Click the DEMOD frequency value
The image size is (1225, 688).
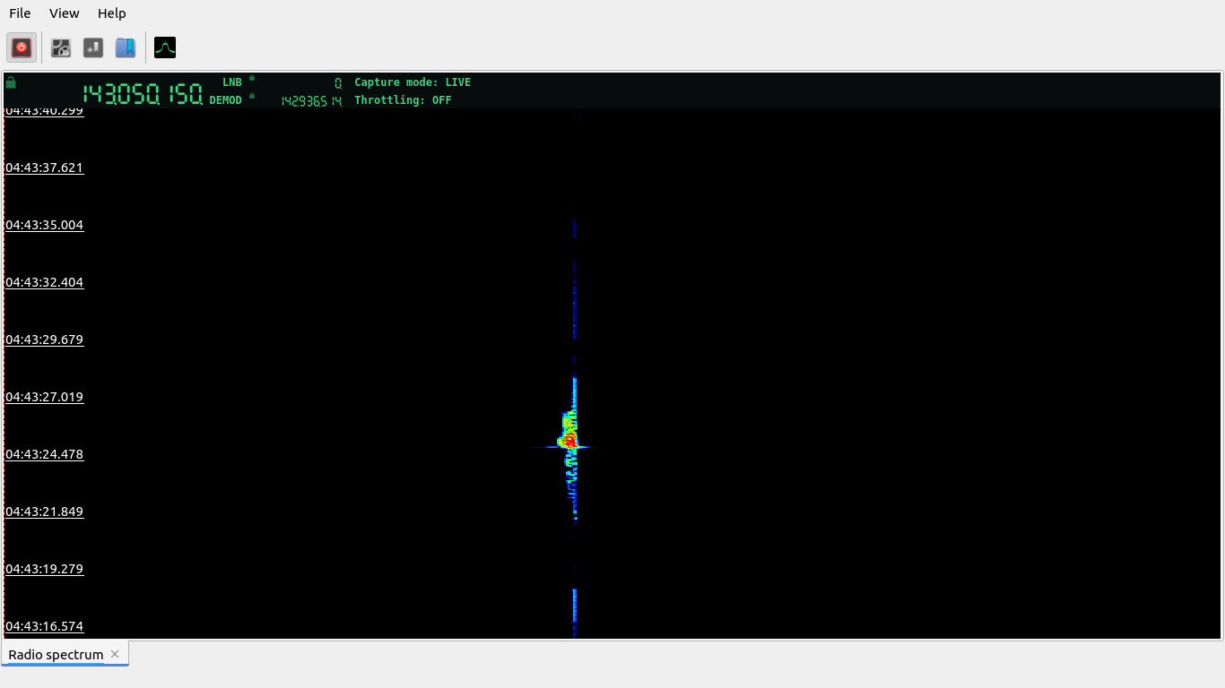pyautogui.click(x=311, y=101)
